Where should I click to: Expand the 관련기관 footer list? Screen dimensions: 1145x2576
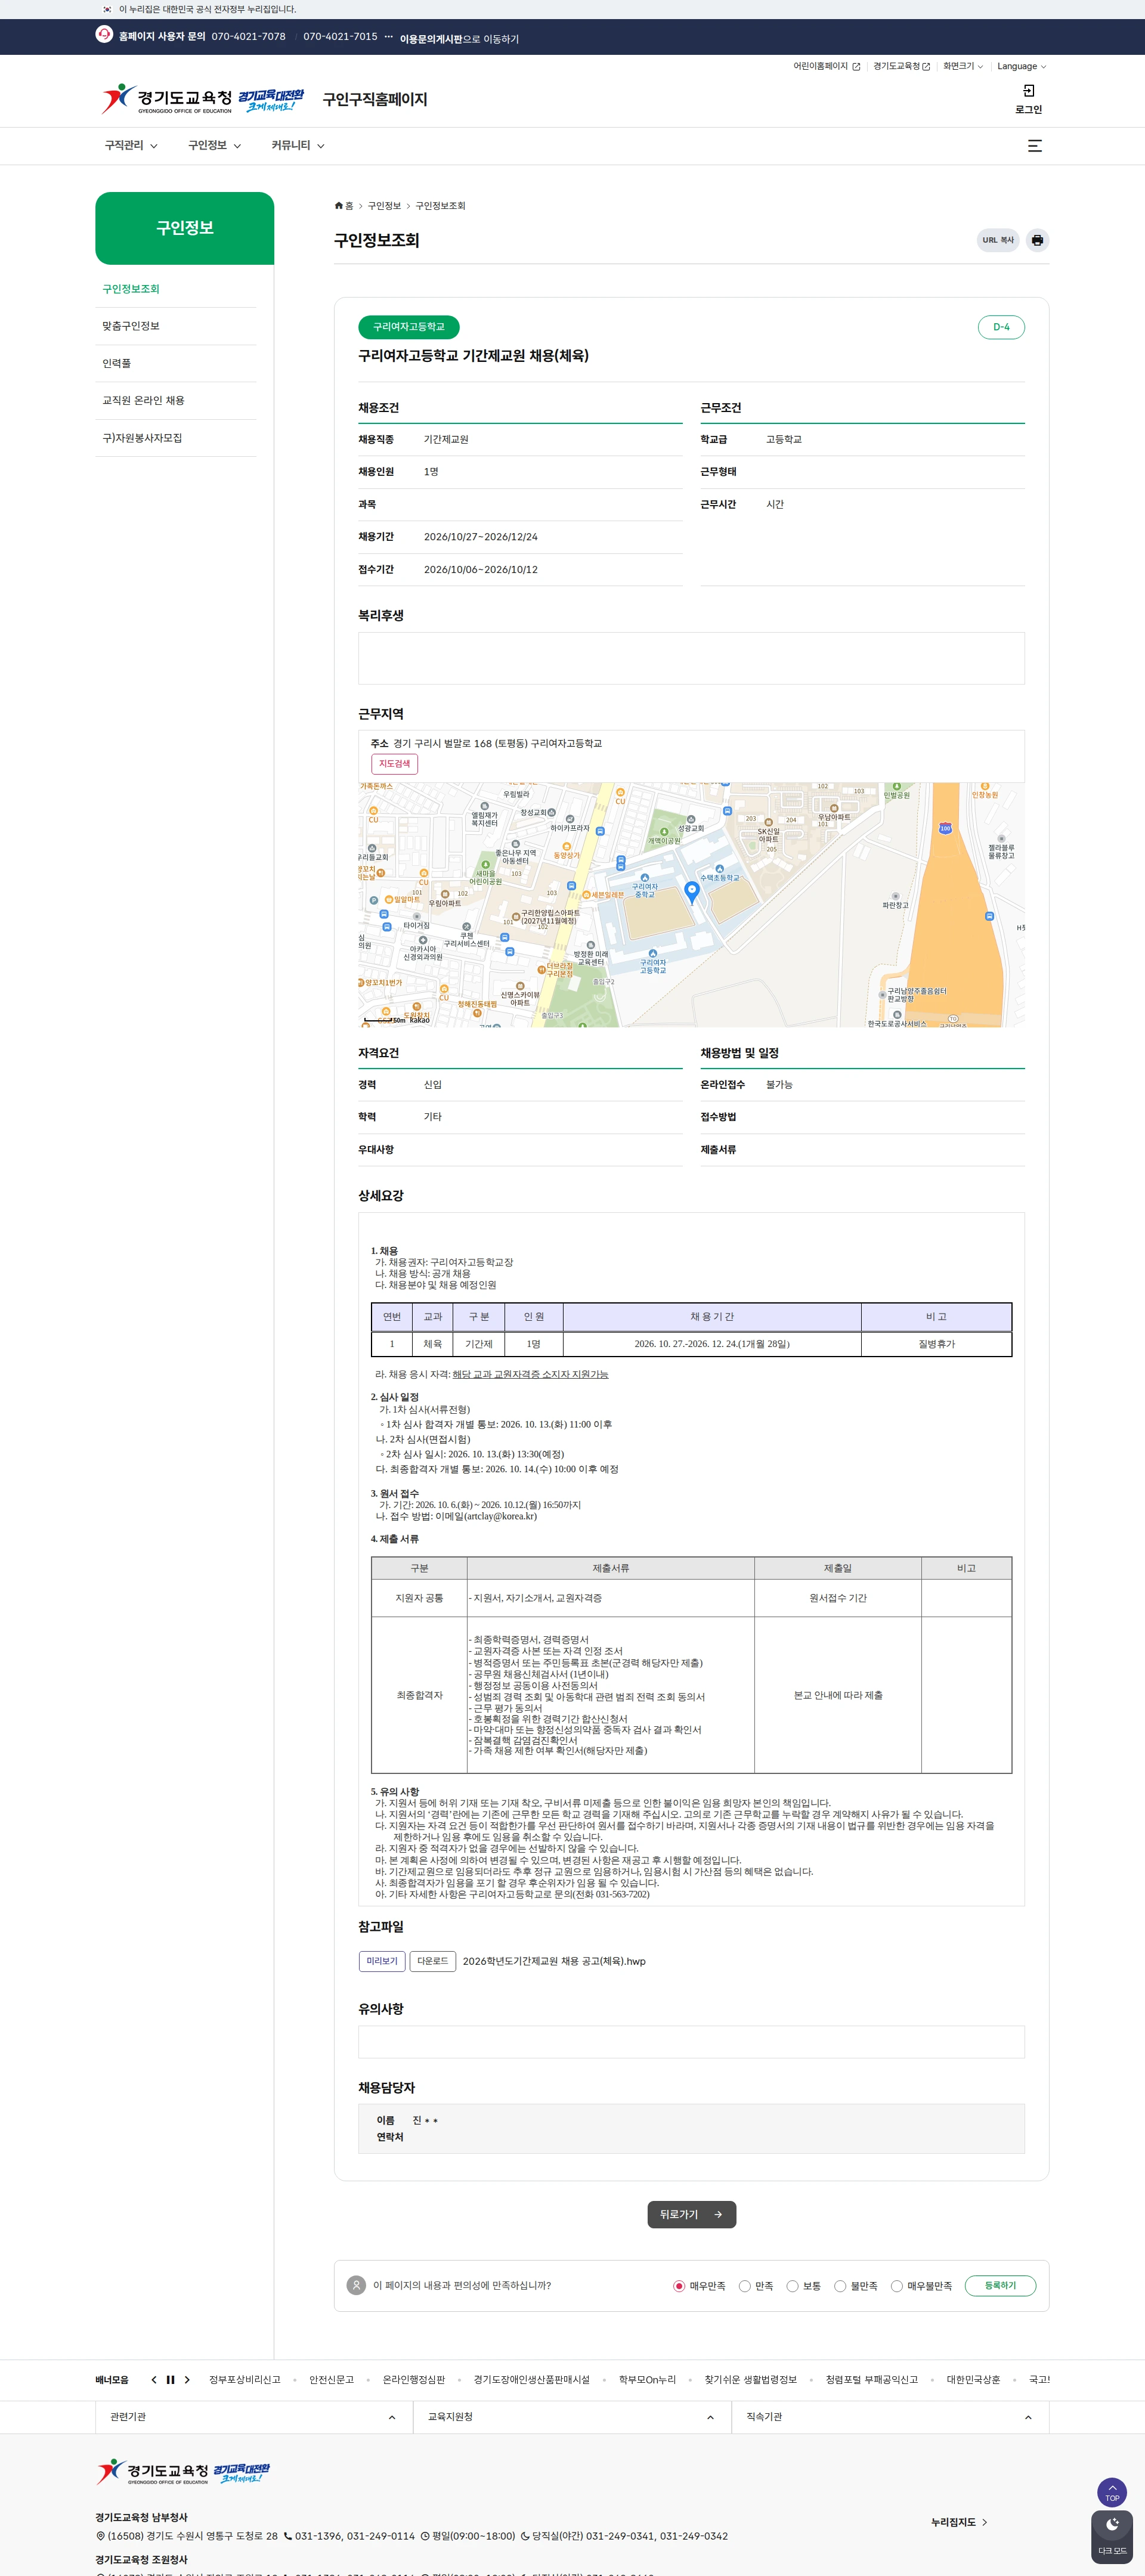tap(253, 2417)
